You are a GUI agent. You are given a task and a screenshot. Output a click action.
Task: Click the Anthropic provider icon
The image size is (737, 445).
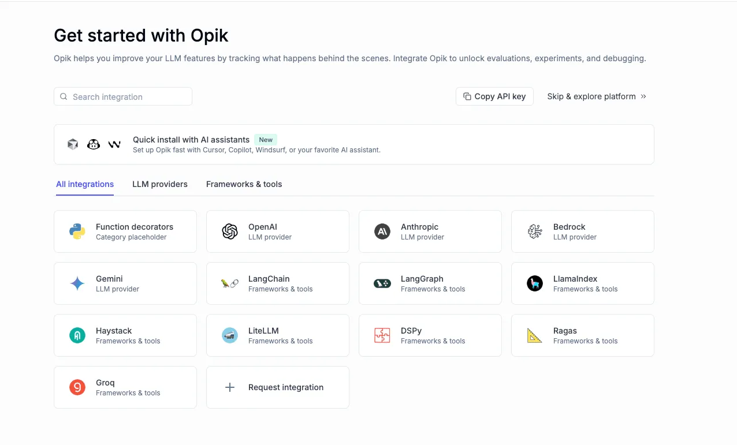382,231
